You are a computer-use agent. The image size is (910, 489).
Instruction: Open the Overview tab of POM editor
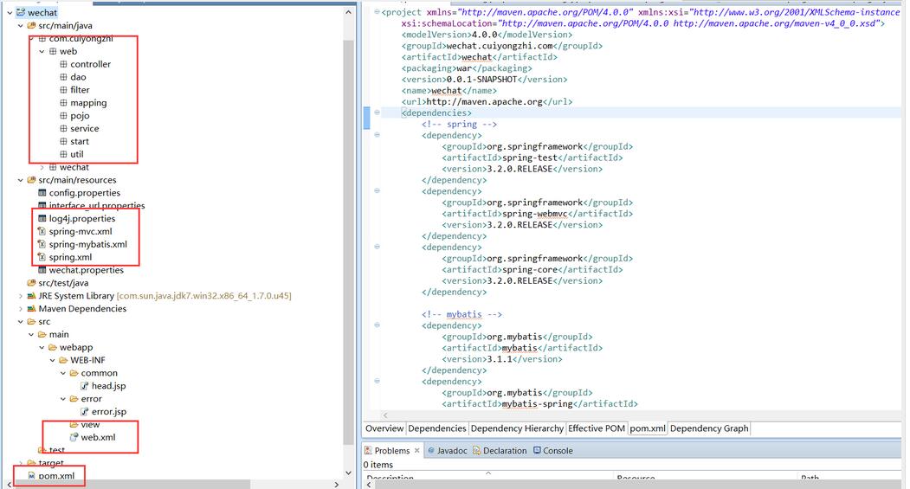click(x=384, y=428)
